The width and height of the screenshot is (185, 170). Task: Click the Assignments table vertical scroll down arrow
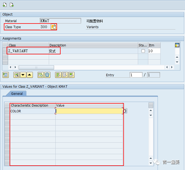coord(177,62)
